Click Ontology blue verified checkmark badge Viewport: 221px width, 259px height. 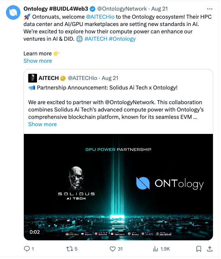[93, 9]
